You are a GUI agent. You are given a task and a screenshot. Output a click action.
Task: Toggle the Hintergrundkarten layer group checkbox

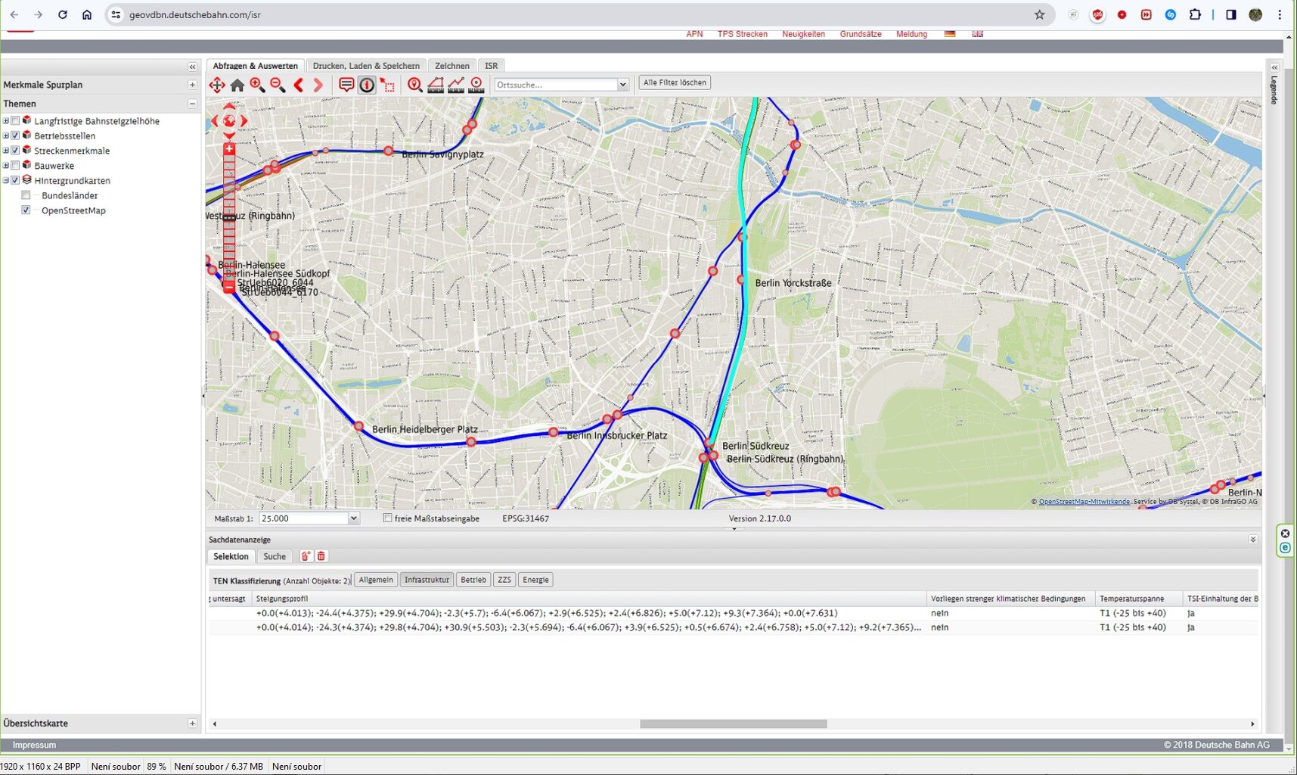tap(15, 180)
